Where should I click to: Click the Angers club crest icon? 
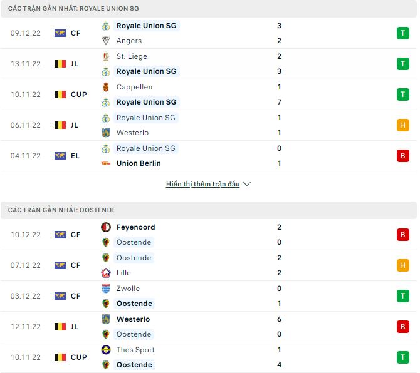point(105,41)
